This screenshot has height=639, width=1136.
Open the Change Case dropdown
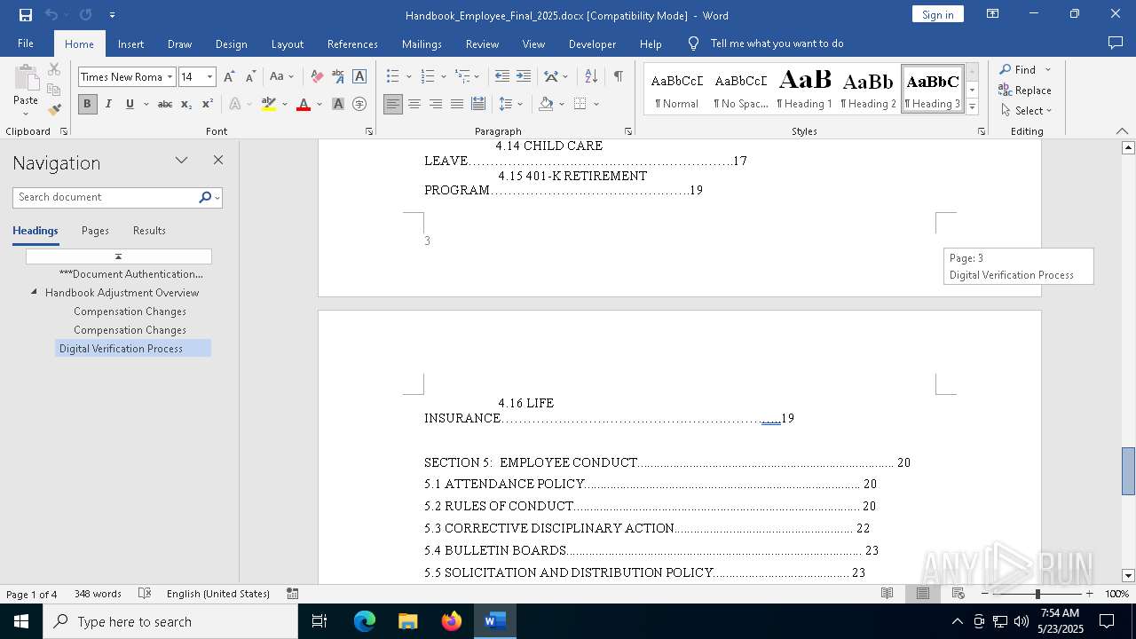click(281, 77)
